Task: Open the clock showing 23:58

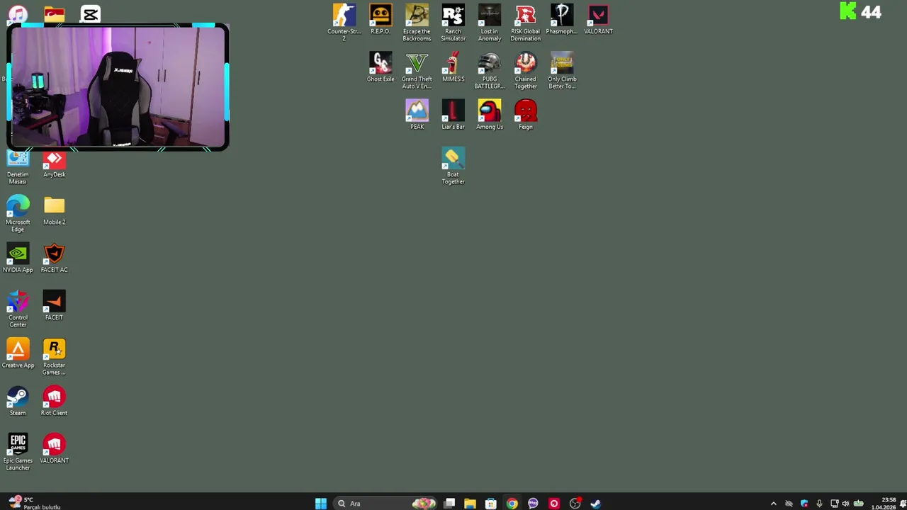Action: pyautogui.click(x=884, y=504)
